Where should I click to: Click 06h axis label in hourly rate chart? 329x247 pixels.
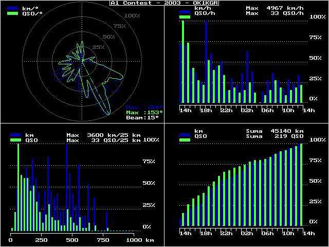(268, 111)
